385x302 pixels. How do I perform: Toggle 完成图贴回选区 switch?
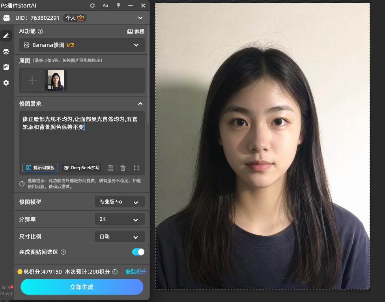pyautogui.click(x=138, y=252)
